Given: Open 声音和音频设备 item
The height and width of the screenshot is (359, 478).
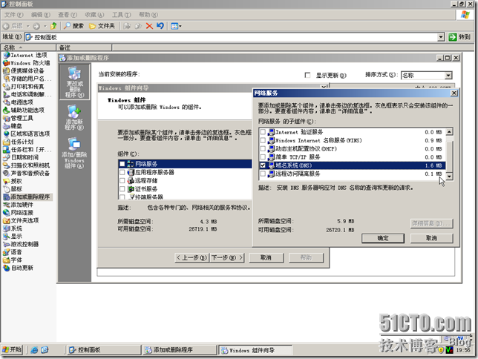Looking at the screenshot, I should coord(27,173).
